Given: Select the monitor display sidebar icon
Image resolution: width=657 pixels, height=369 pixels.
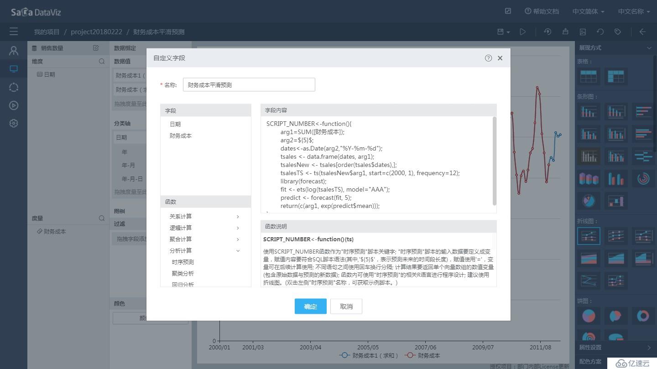Looking at the screenshot, I should click(x=14, y=69).
